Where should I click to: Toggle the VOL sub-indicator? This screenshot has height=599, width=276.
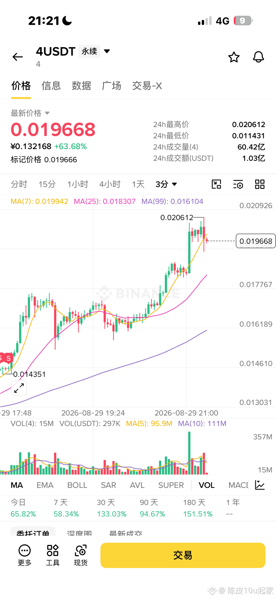tap(207, 485)
